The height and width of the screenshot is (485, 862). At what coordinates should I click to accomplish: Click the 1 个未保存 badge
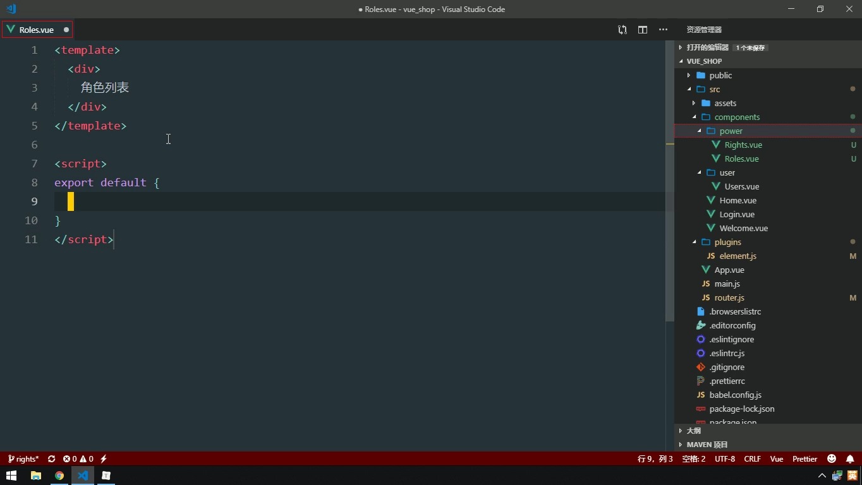(751, 47)
